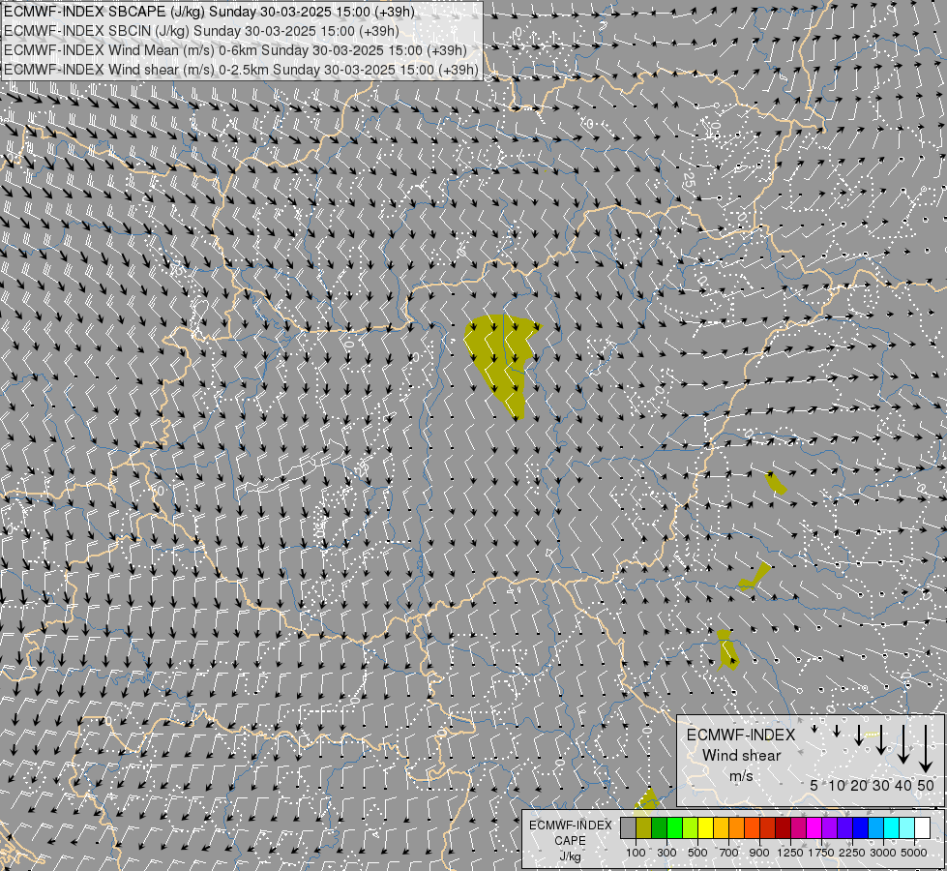Click the 10 m/s wind shear legend arrow

(x=837, y=731)
